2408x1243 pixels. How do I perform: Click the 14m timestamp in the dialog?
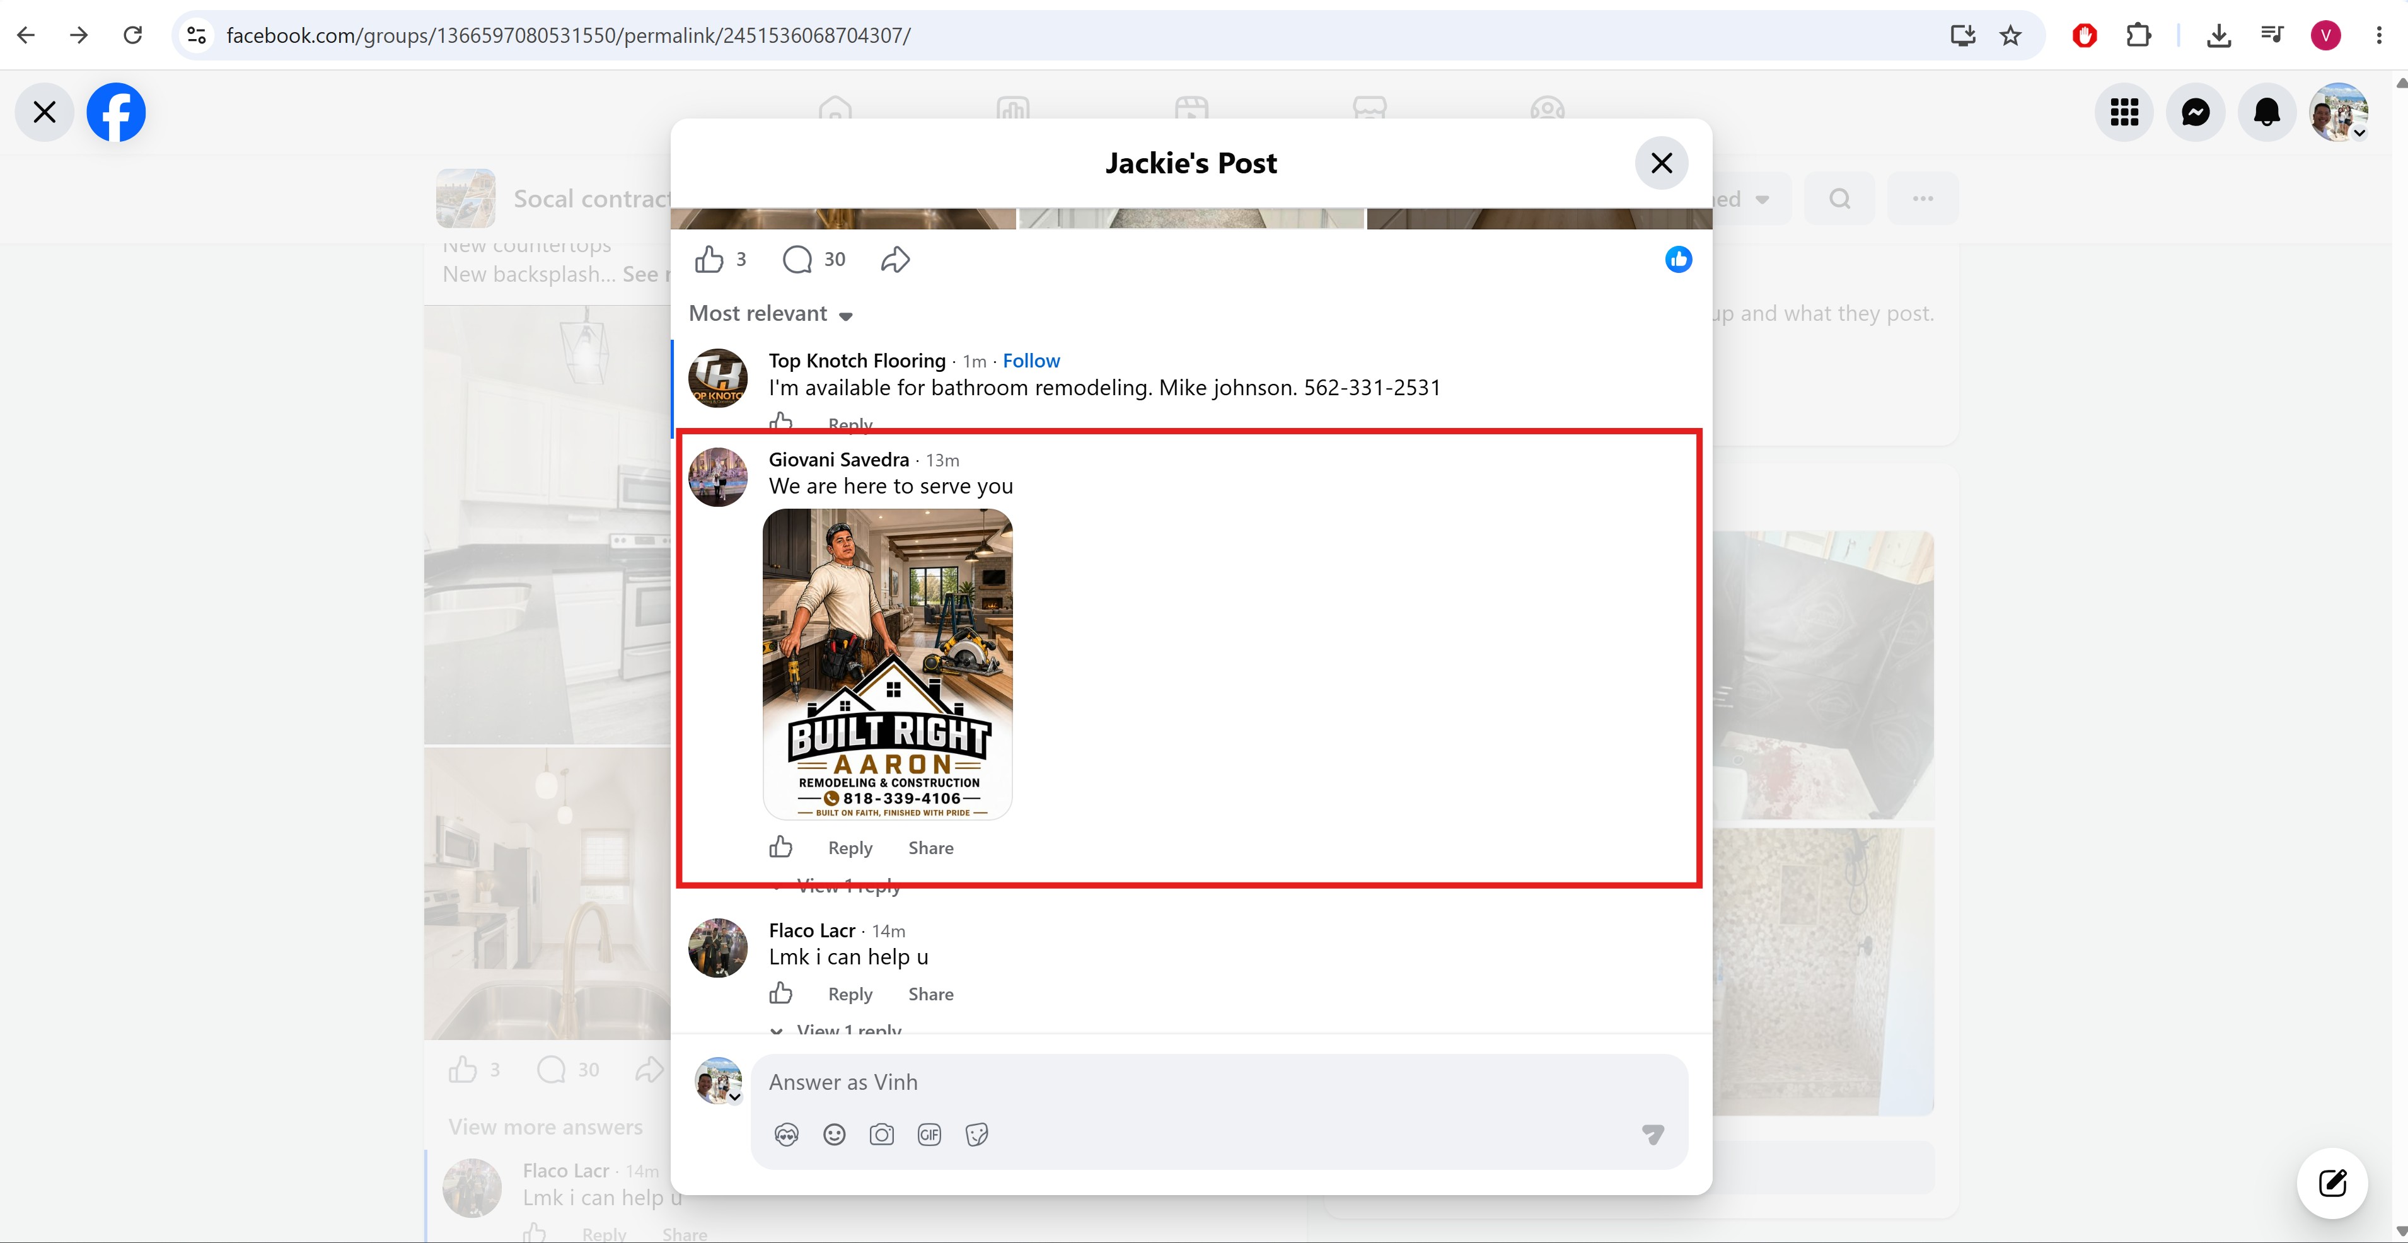point(888,931)
